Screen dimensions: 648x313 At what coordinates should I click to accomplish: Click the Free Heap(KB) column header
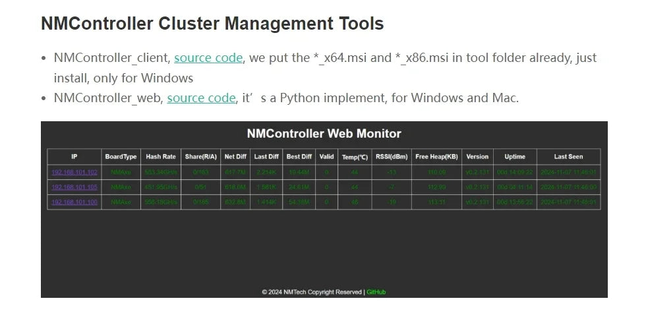point(437,157)
